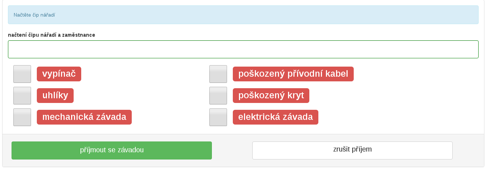This screenshot has width=488, height=180.
Task: Click the Načtěte čip nářadí message text
Action: click(34, 15)
